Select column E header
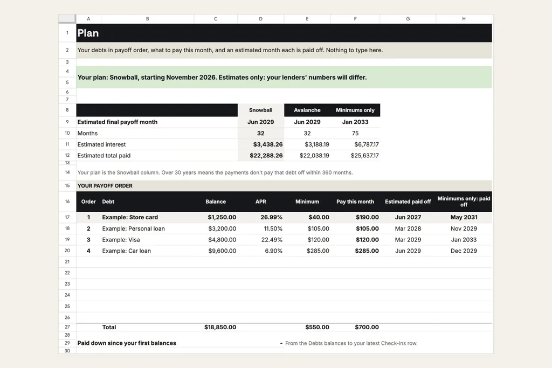The height and width of the screenshot is (368, 552). click(307, 19)
